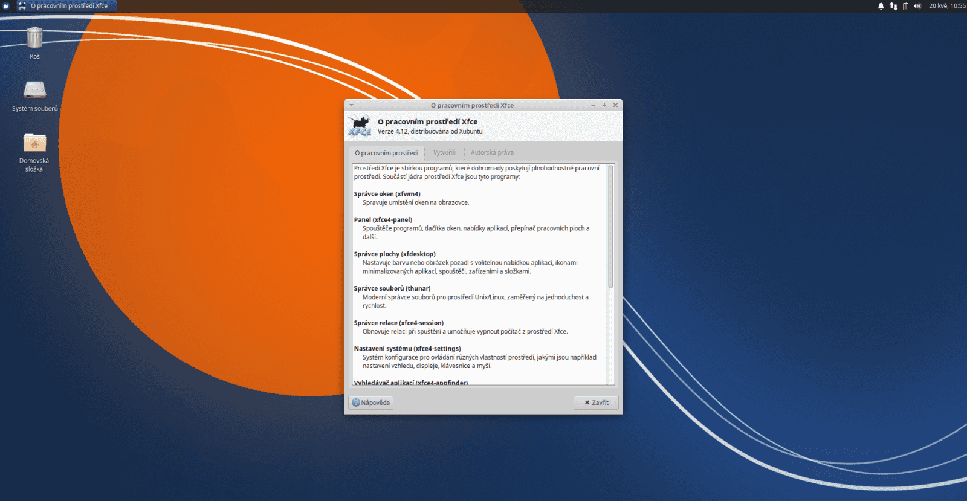Click the bold dialog heading O pracovním prostředí Xfce

[x=428, y=121]
